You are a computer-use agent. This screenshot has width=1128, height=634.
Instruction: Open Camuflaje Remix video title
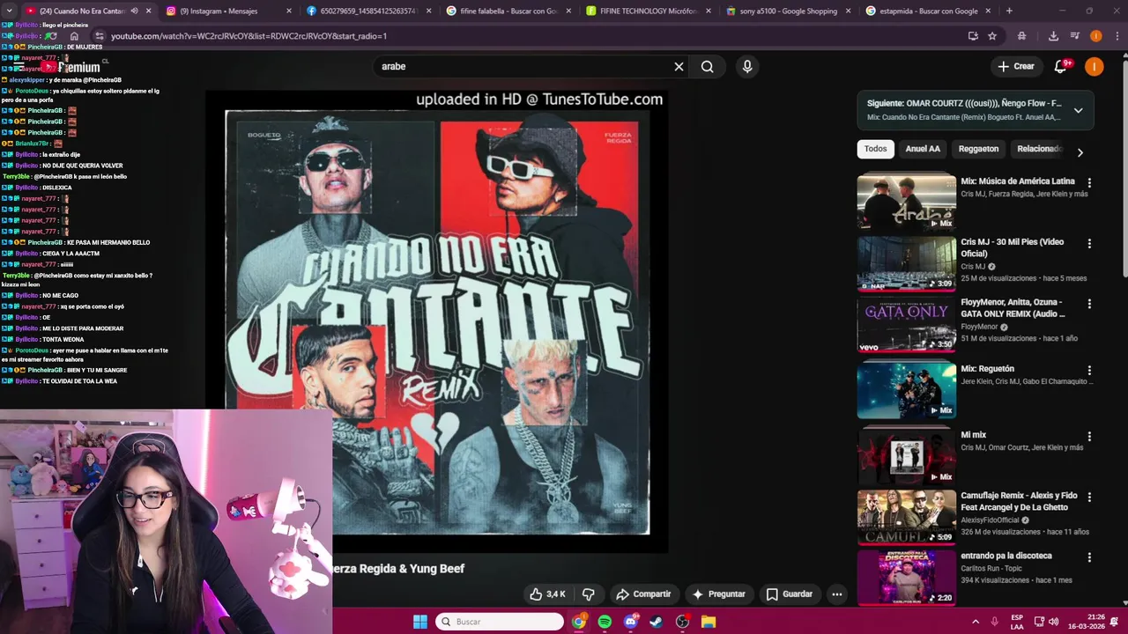(x=1019, y=501)
